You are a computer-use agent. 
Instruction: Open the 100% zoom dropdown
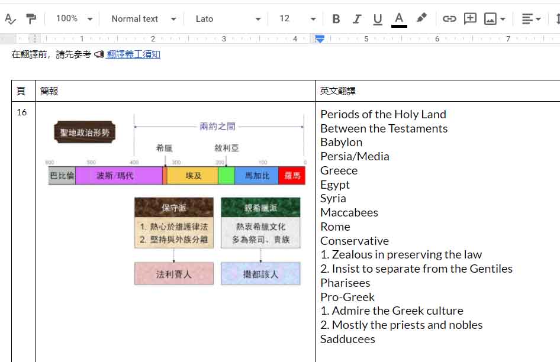coord(74,19)
